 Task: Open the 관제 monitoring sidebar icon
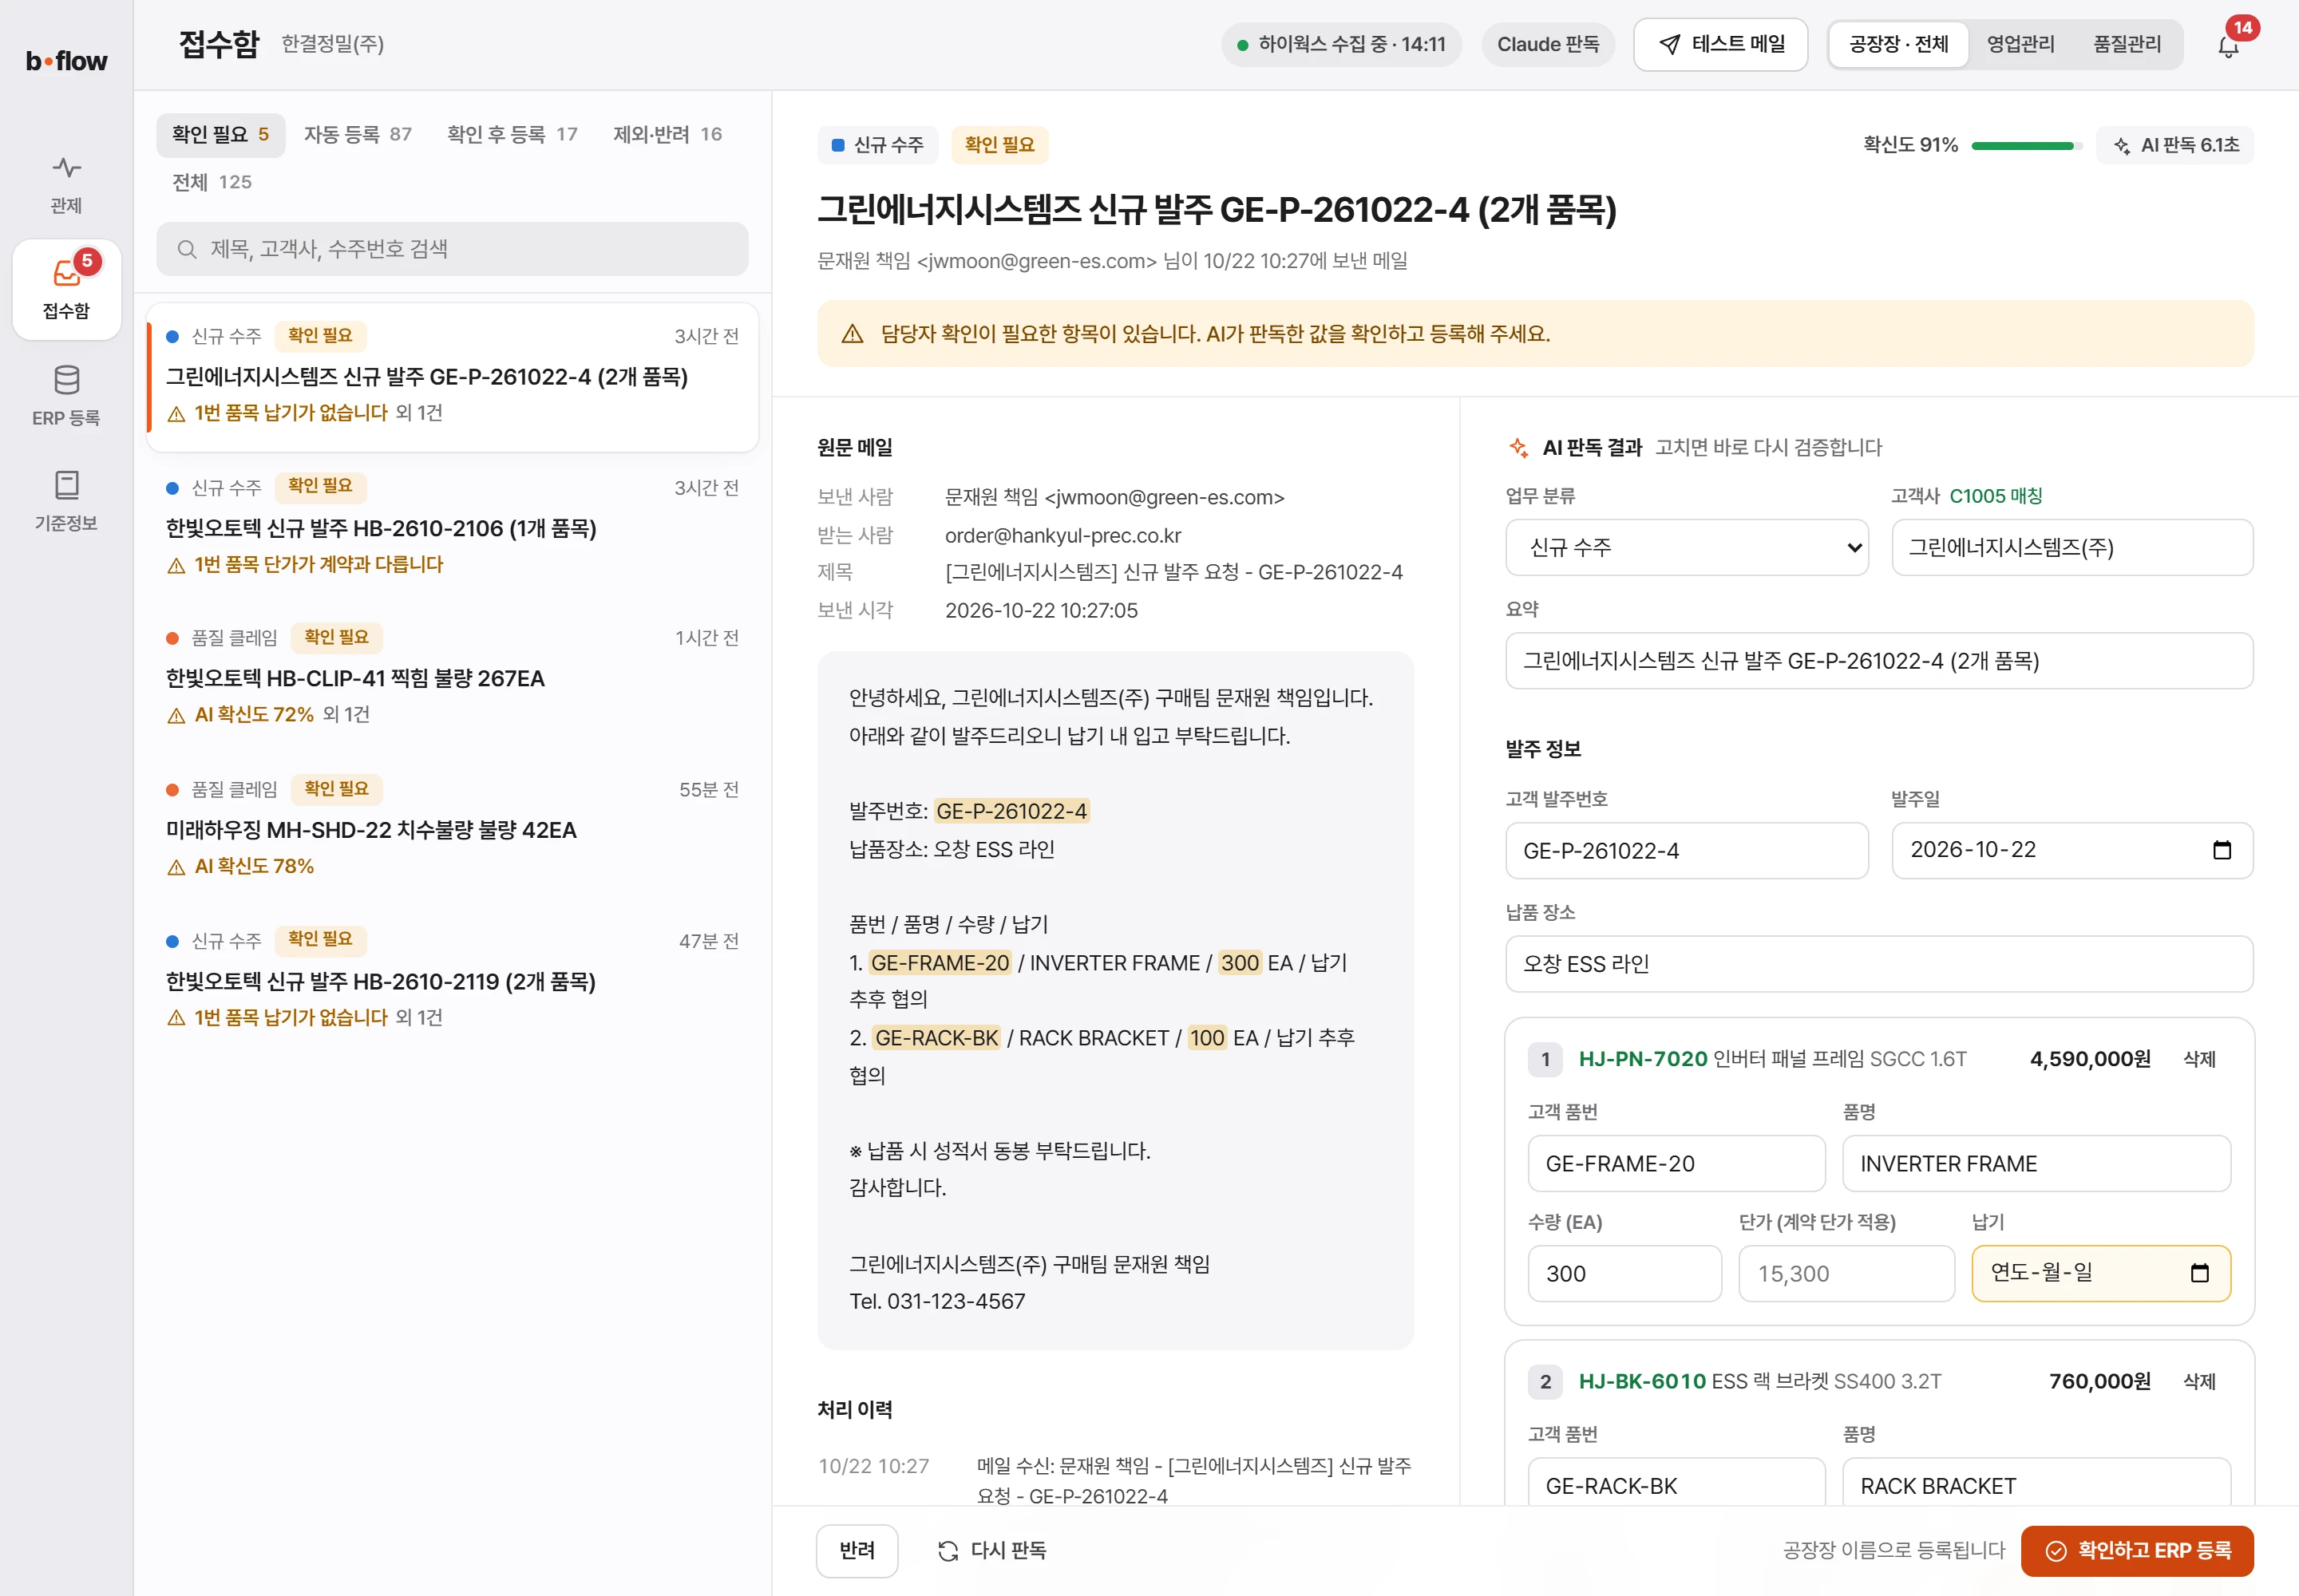[x=66, y=185]
